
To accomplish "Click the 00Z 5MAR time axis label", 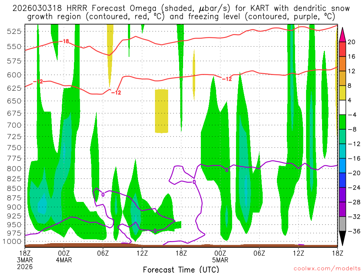I will [x=220, y=256].
